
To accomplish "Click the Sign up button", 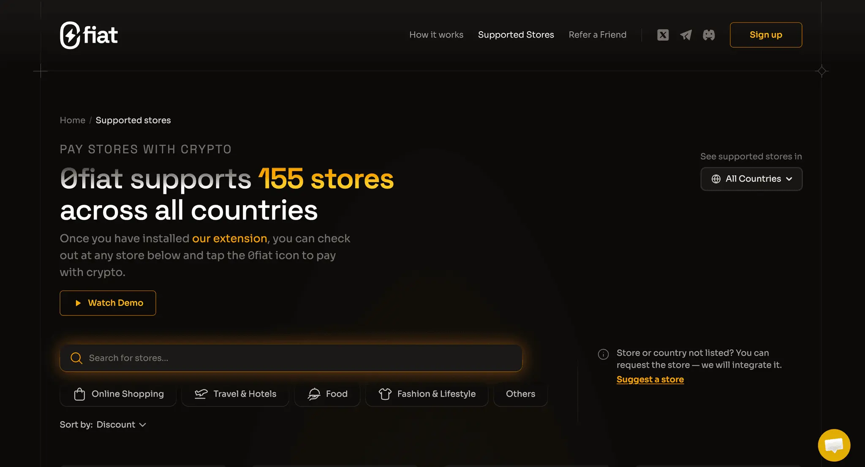I will coord(766,35).
